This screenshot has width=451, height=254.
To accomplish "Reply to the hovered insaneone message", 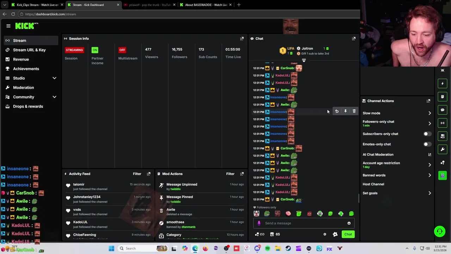I will (x=337, y=111).
